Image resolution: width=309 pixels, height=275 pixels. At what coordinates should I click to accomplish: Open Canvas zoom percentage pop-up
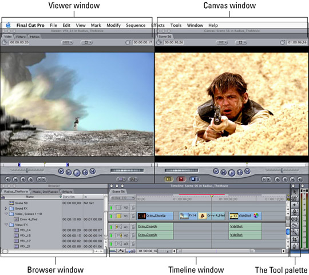[221, 42]
